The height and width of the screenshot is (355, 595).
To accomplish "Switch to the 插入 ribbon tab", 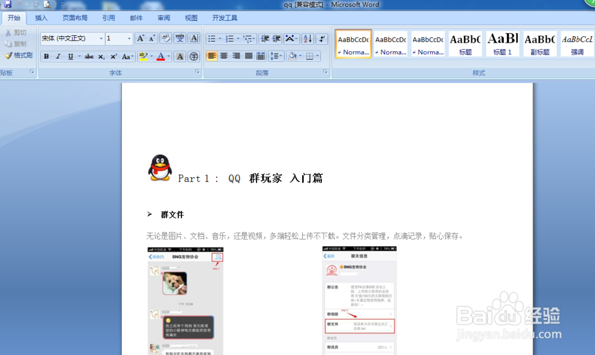I will coord(41,18).
